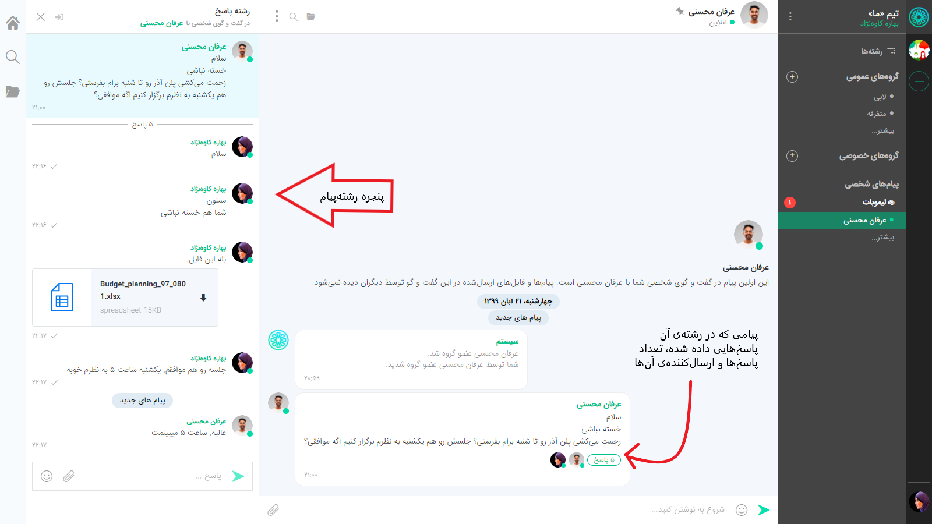Open emoji picker in main message box
Image resolution: width=932 pixels, height=524 pixels.
pos(742,510)
